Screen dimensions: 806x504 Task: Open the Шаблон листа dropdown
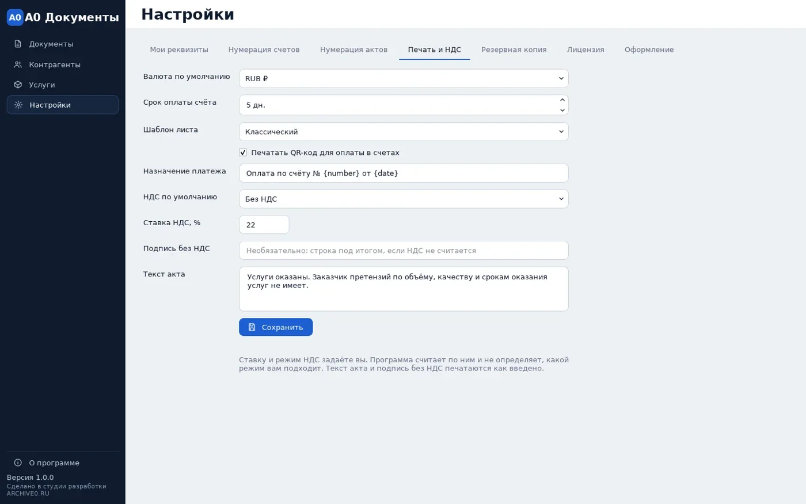coord(404,131)
